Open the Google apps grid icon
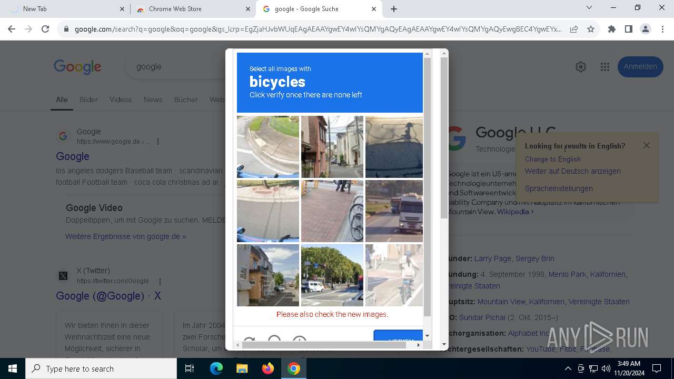 (605, 67)
